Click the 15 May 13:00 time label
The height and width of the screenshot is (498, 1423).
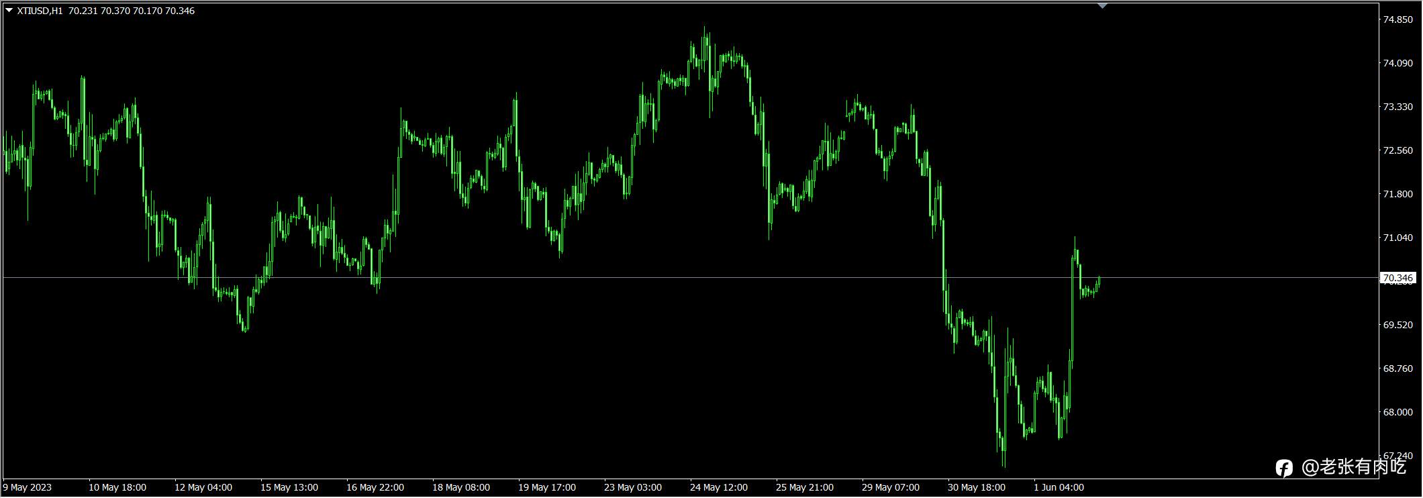tap(289, 487)
